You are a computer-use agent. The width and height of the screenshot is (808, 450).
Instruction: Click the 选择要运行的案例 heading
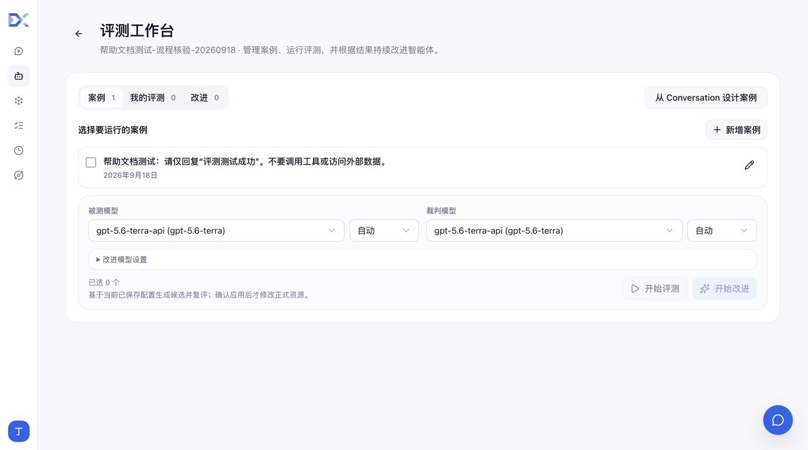112,130
